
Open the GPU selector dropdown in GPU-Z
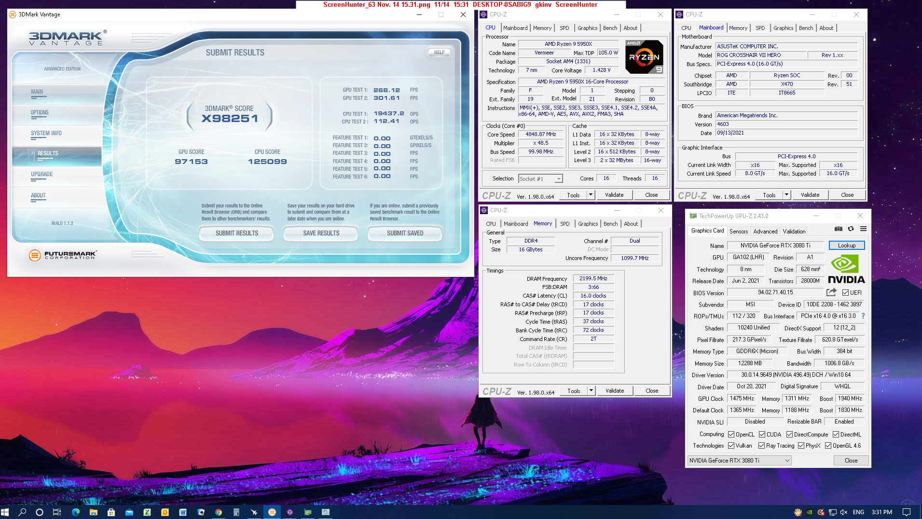pyautogui.click(x=739, y=461)
